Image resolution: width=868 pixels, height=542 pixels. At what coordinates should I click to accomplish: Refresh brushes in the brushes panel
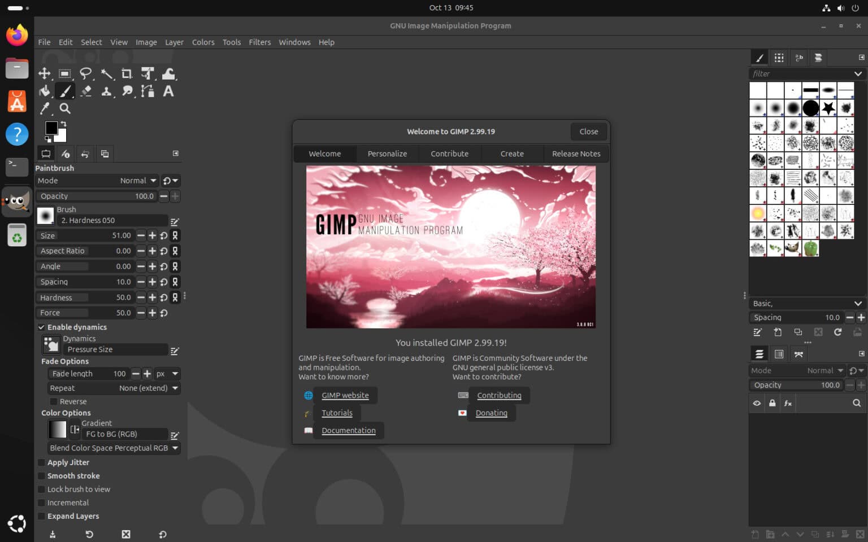point(837,333)
